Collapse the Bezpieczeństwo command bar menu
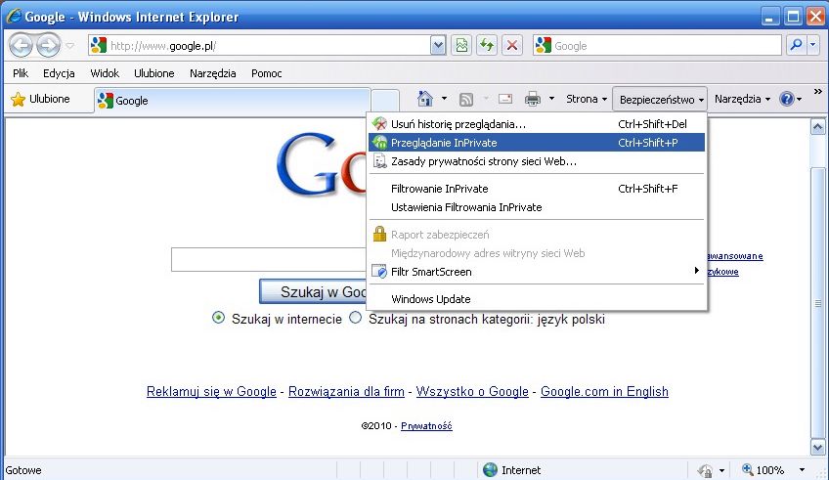The height and width of the screenshot is (480, 829). (660, 100)
